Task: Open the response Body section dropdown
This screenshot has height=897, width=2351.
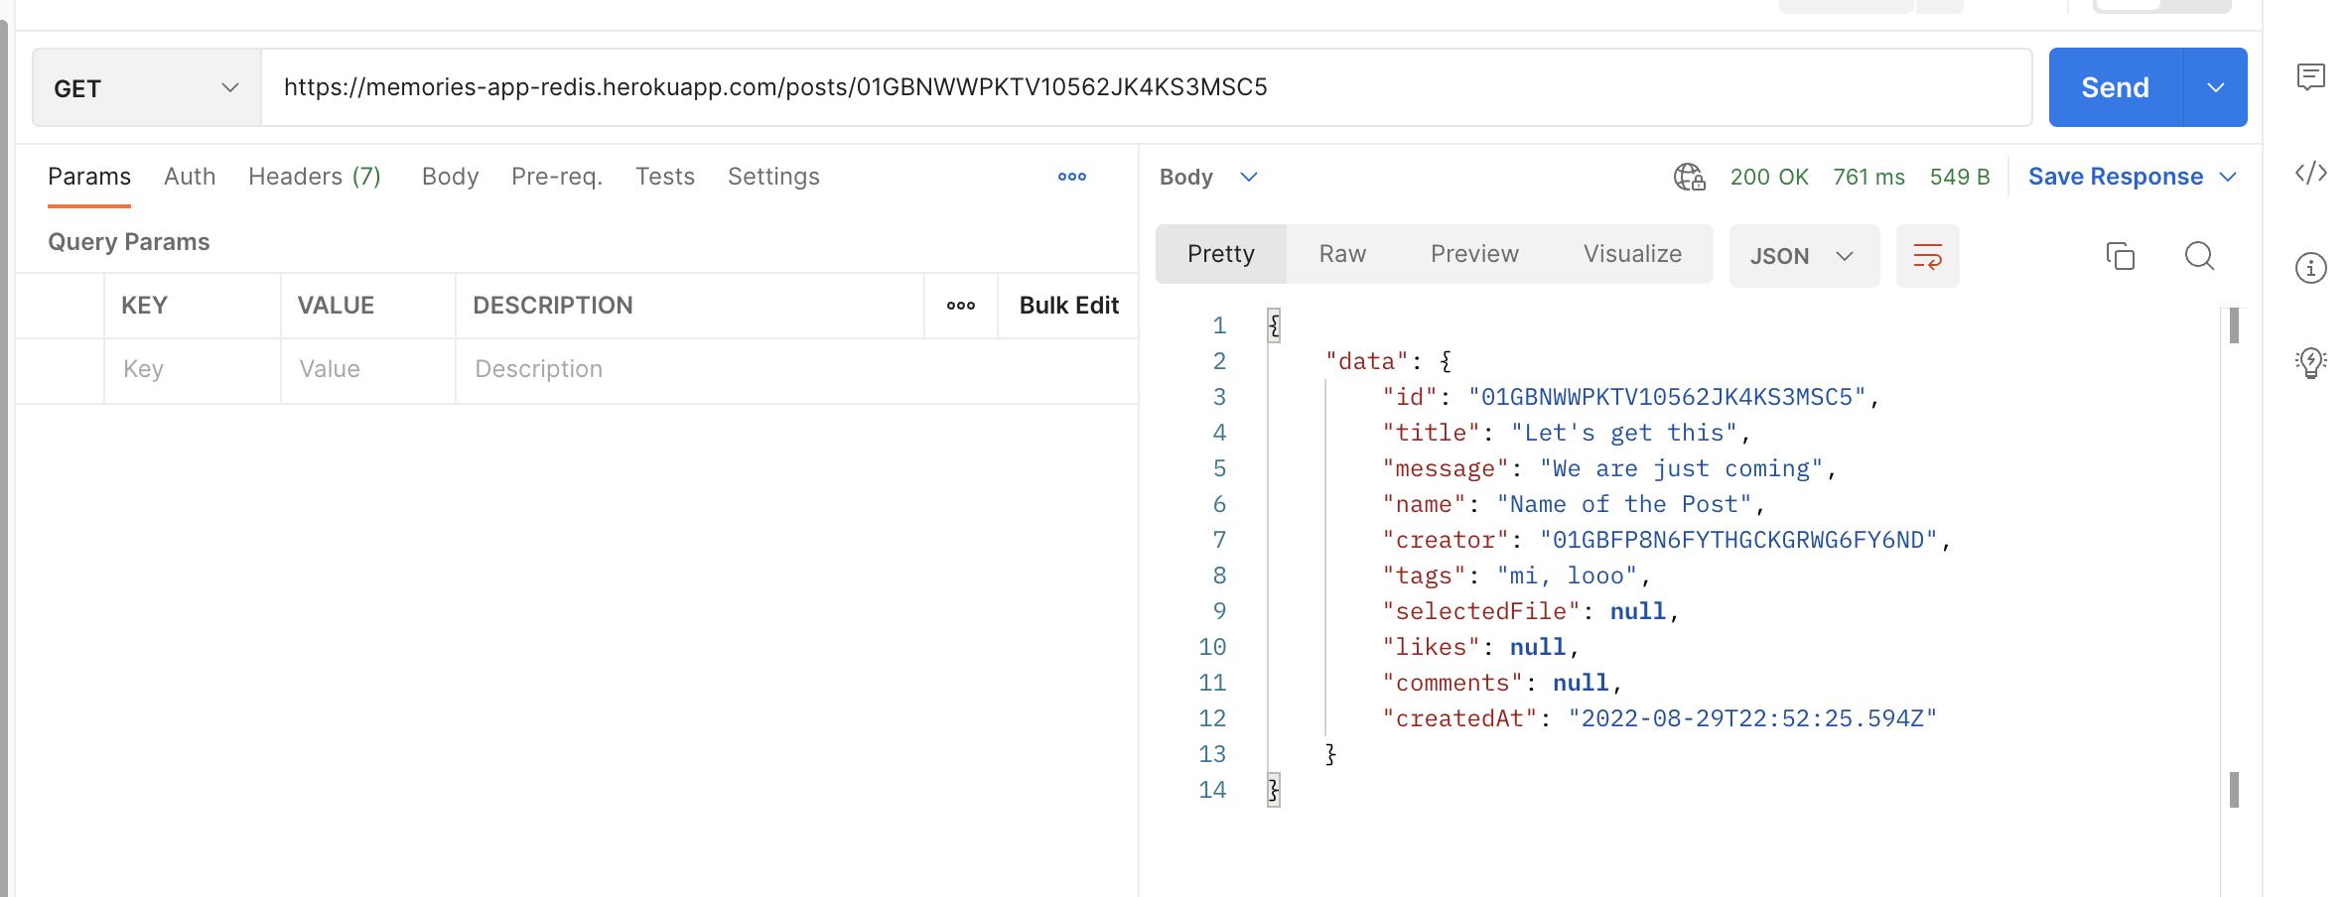Action: (1208, 177)
